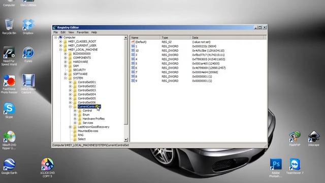Click REG_SZ type cell
This screenshot has width=325, height=183.
(167, 42)
